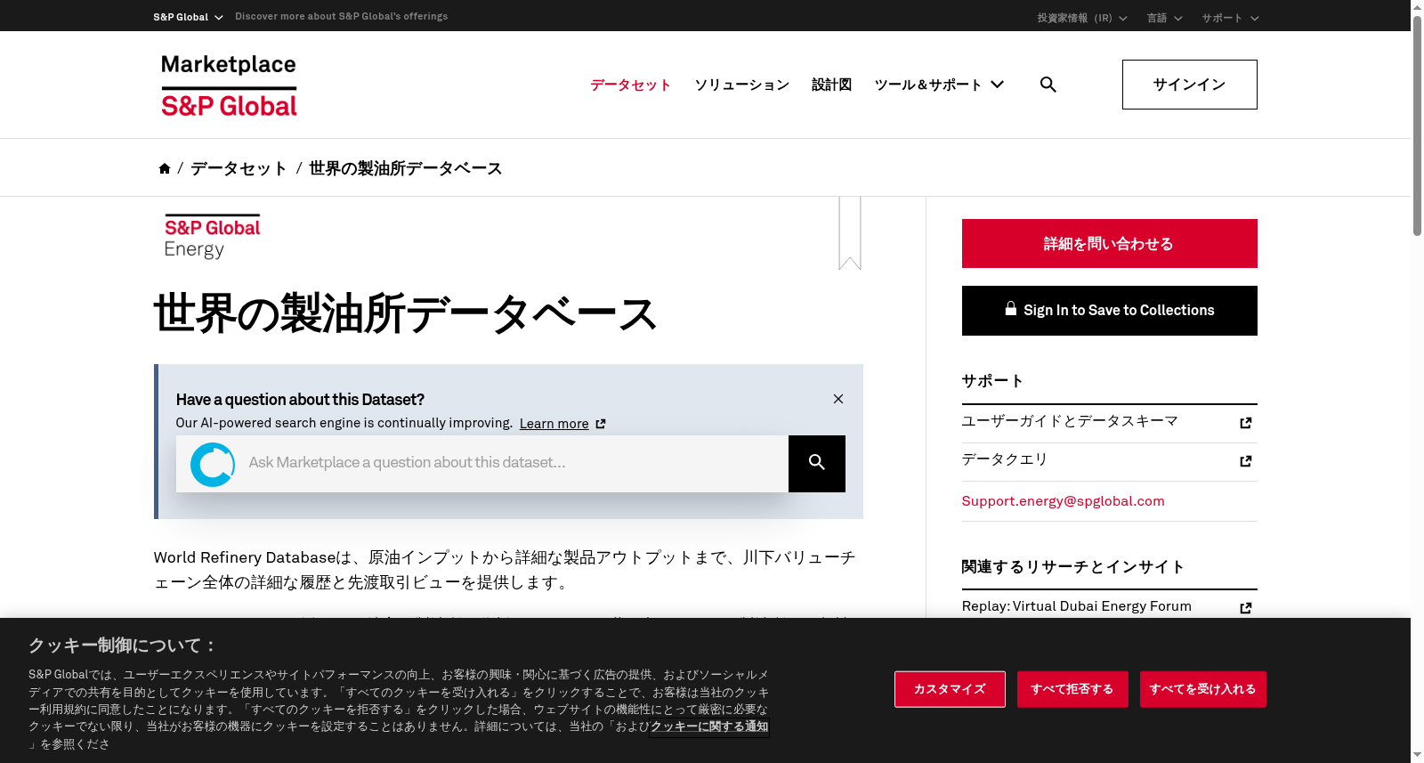Click the bookmark ribbon icon
The width and height of the screenshot is (1424, 763).
(x=850, y=233)
